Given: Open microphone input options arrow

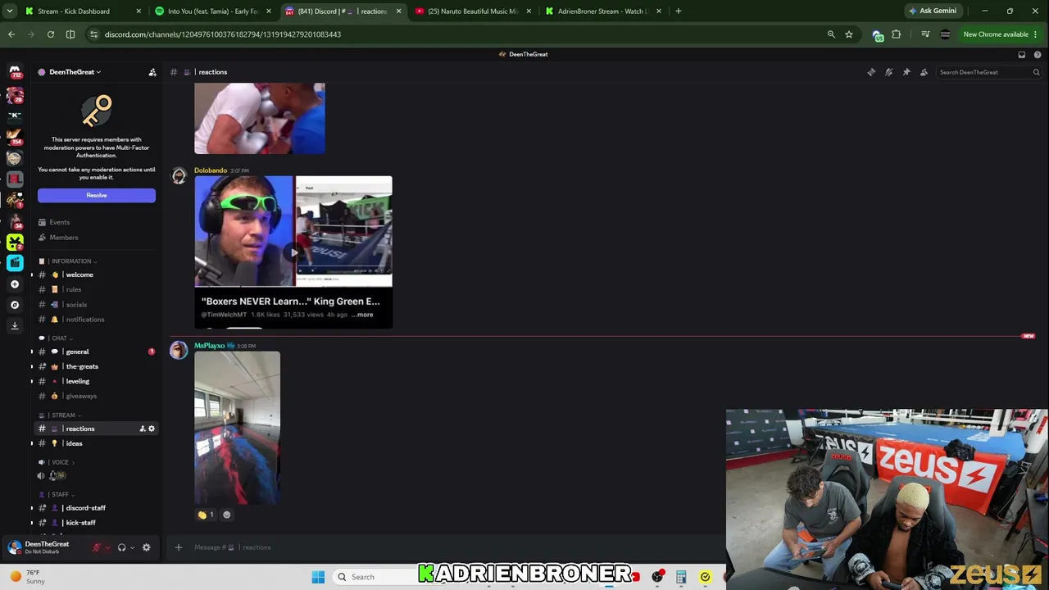Looking at the screenshot, I should pos(107,547).
